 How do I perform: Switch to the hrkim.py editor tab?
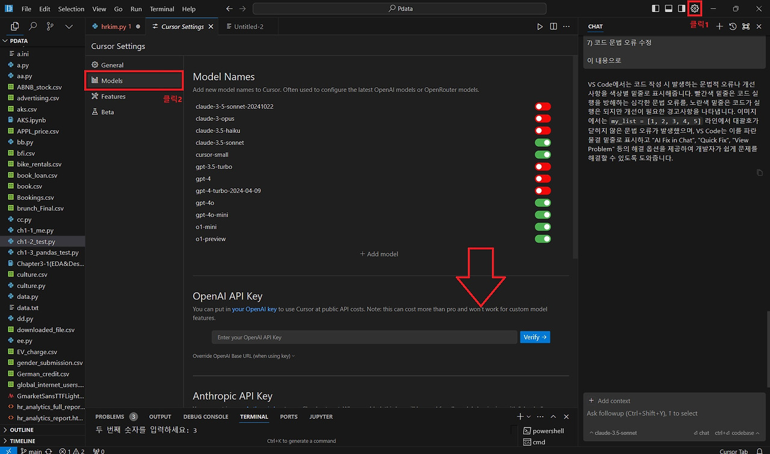point(115,26)
